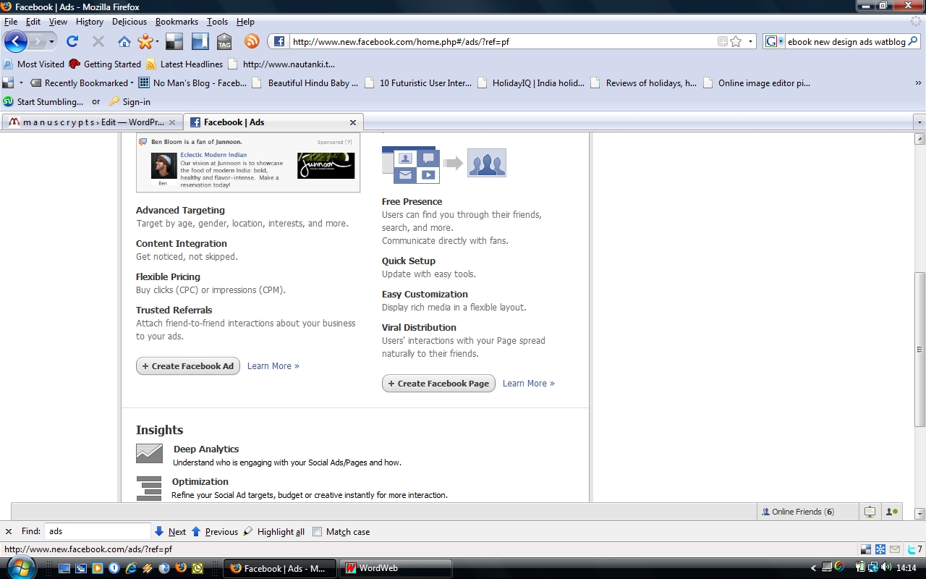Screen dimensions: 926x579
Task: Expand Recently Bookmarked folder dropdown
Action: coord(132,83)
